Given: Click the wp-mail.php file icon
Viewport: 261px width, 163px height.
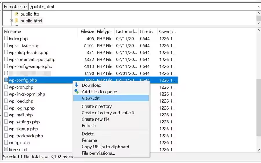Looking at the screenshot, I should pyautogui.click(x=6, y=115).
